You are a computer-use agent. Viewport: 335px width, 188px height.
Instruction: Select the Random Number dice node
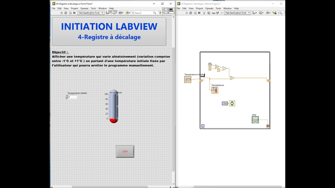[x=210, y=65]
